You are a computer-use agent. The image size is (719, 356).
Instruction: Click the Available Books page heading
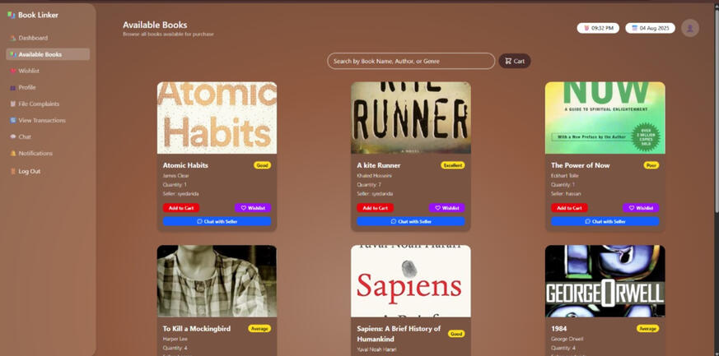click(x=155, y=25)
